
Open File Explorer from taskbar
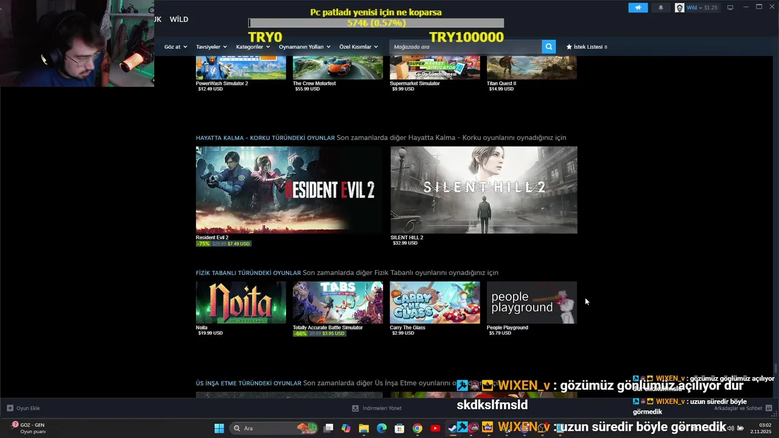tap(363, 428)
